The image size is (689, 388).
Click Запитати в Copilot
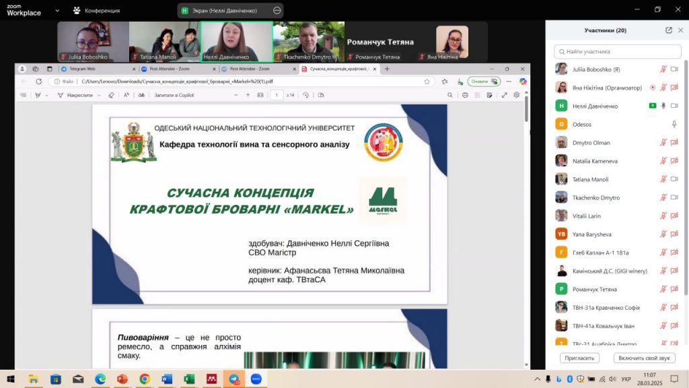click(174, 95)
